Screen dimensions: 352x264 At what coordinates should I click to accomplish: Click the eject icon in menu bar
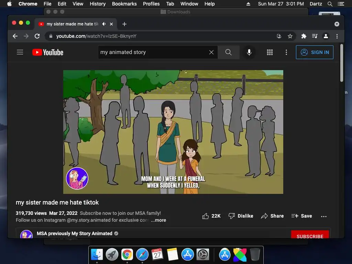click(x=248, y=4)
